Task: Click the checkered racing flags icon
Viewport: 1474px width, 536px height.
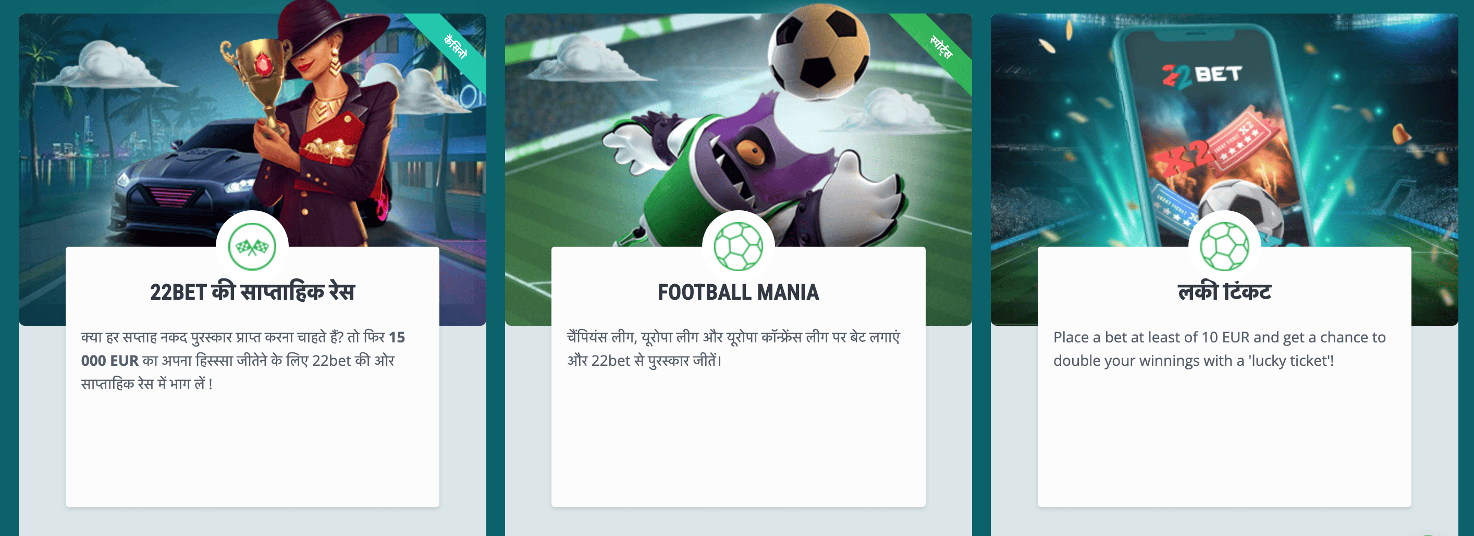Action: point(252,247)
